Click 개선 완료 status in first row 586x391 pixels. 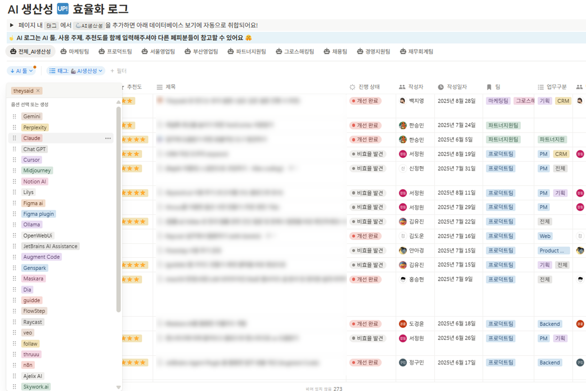tap(365, 101)
